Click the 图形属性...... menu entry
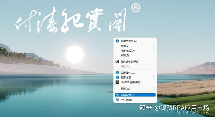This screenshot has height=117, width=215. 128,73
